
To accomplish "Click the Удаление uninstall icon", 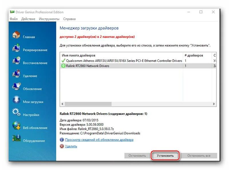I will pos(16,74).
